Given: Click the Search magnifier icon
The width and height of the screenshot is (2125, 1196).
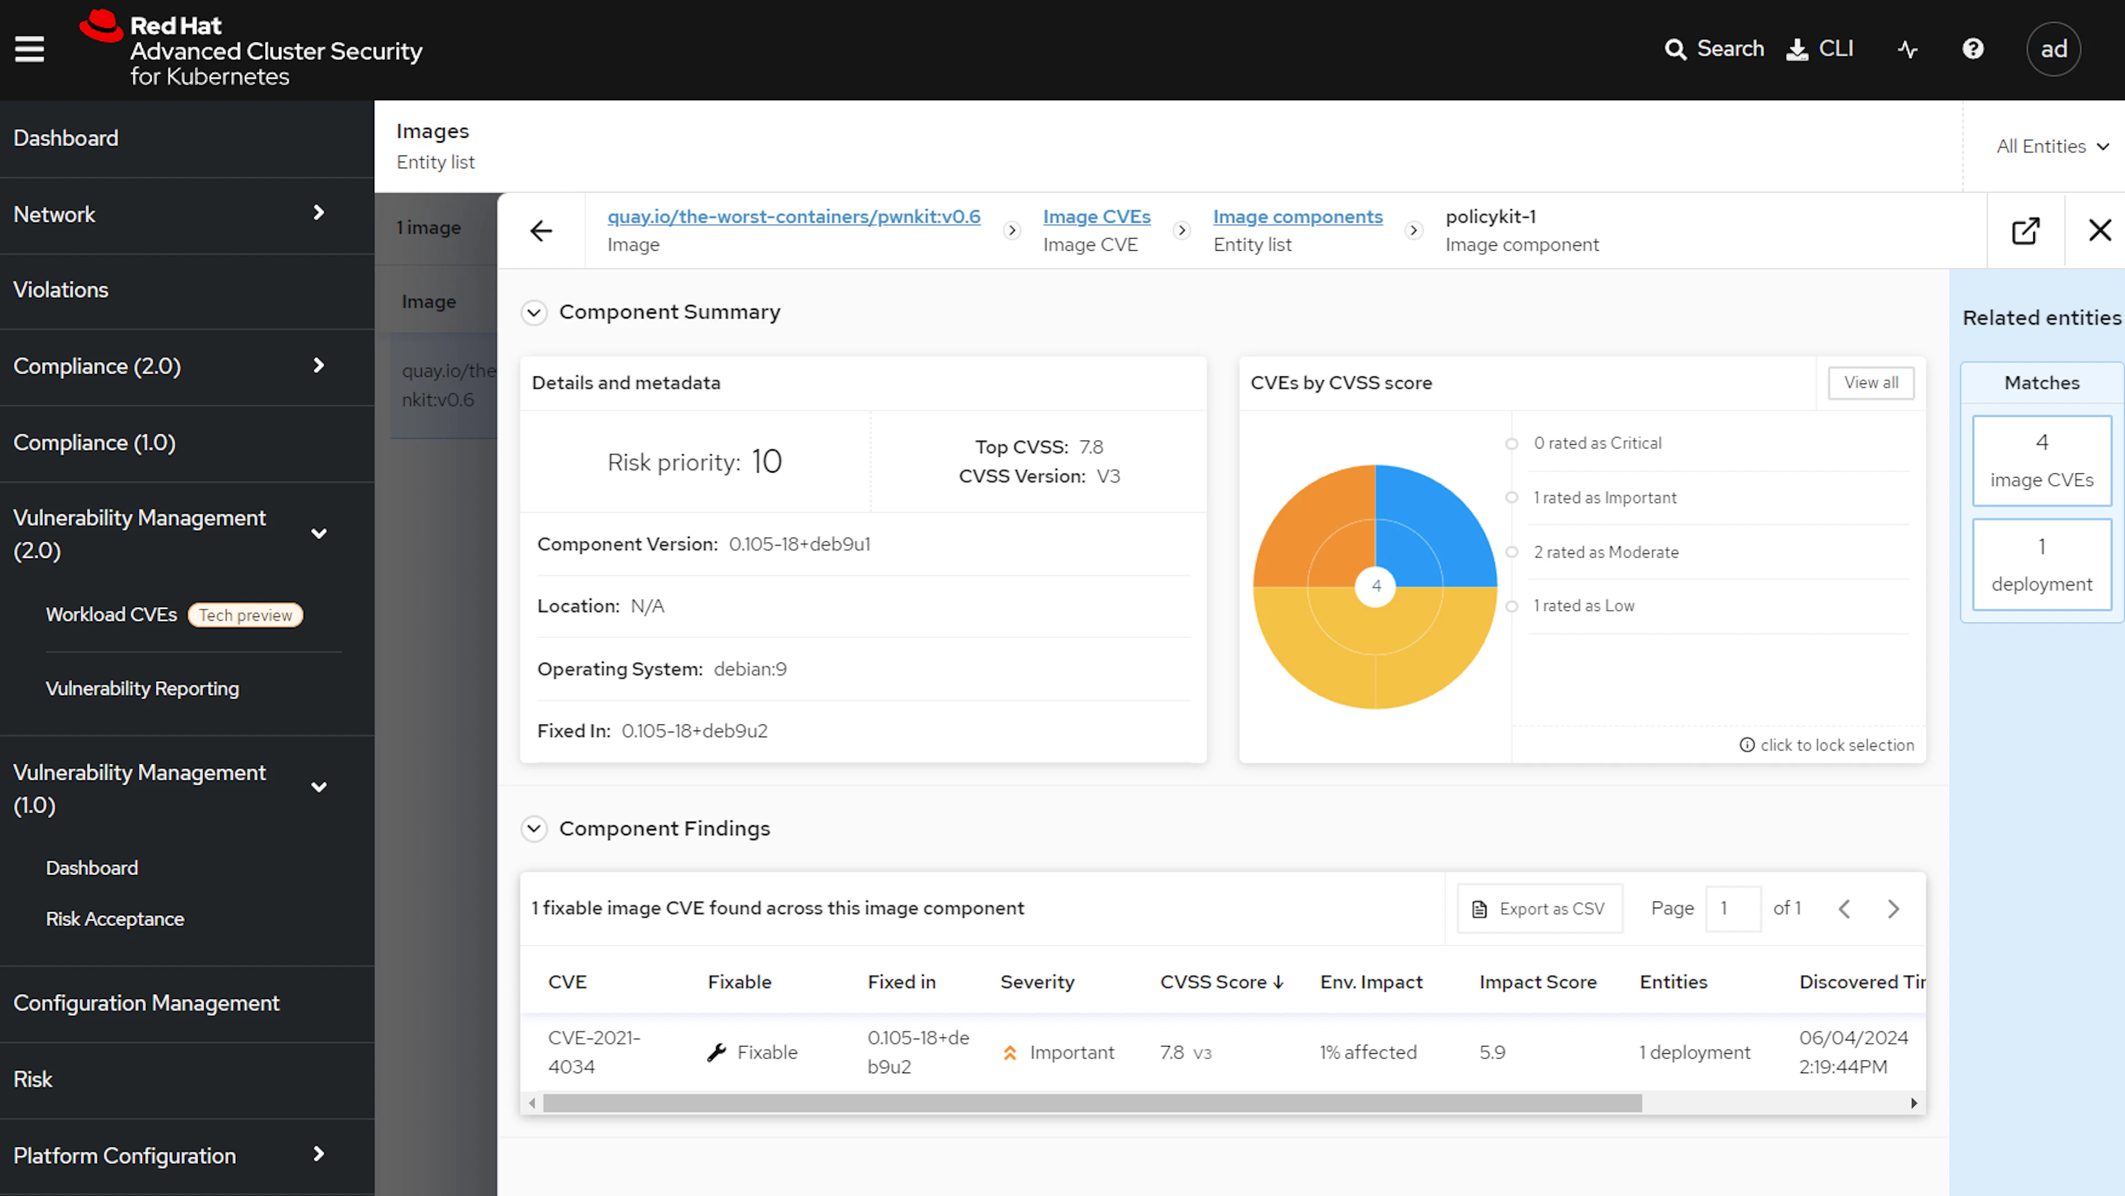Looking at the screenshot, I should tap(1675, 49).
